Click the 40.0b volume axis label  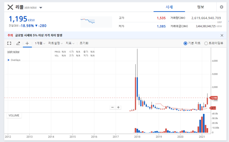(x=215, y=114)
